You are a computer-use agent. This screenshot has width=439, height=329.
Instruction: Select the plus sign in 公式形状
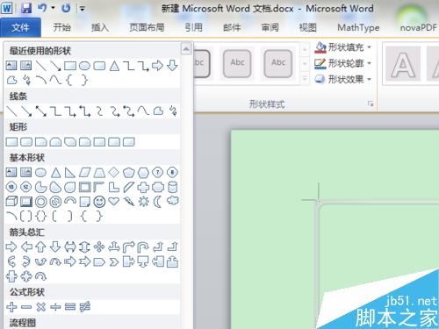(x=11, y=307)
